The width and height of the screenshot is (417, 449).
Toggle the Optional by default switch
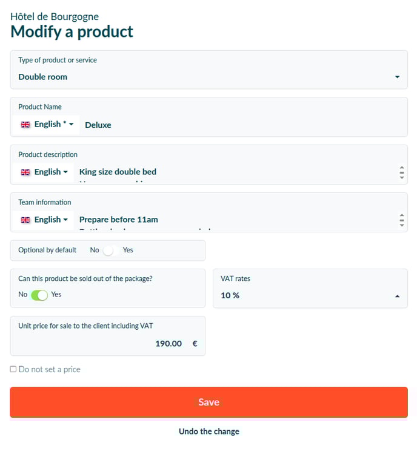click(x=111, y=251)
